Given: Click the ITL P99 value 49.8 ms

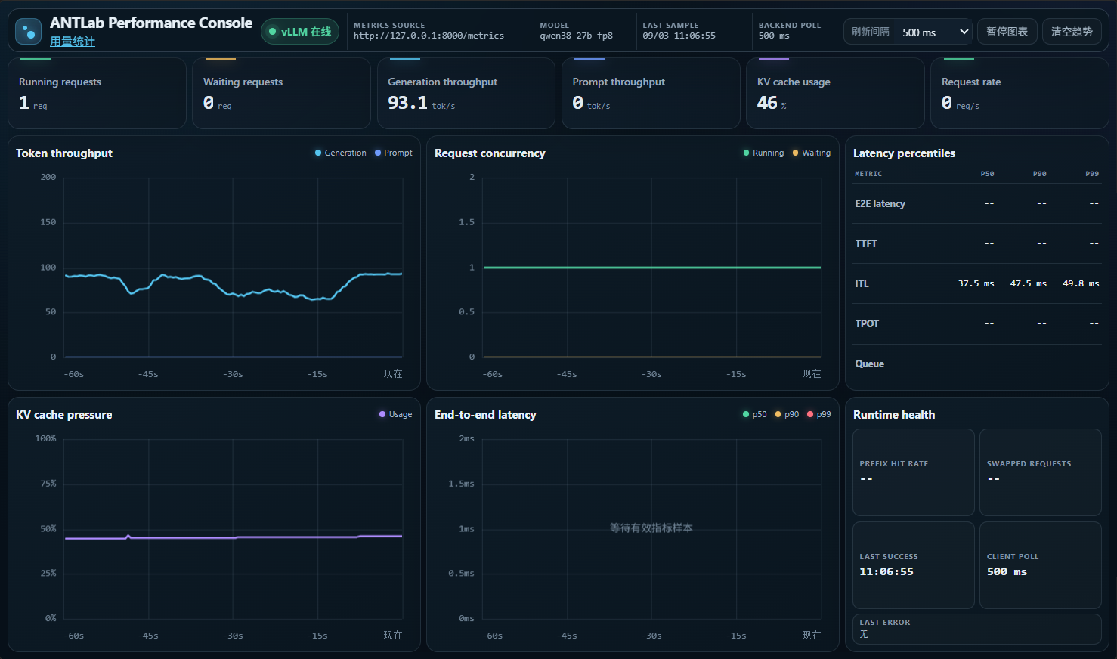Looking at the screenshot, I should tap(1081, 283).
